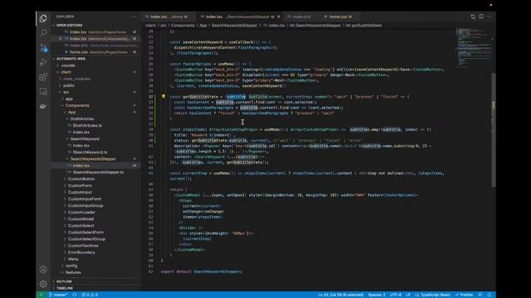Open the Source Control view

click(x=43, y=48)
